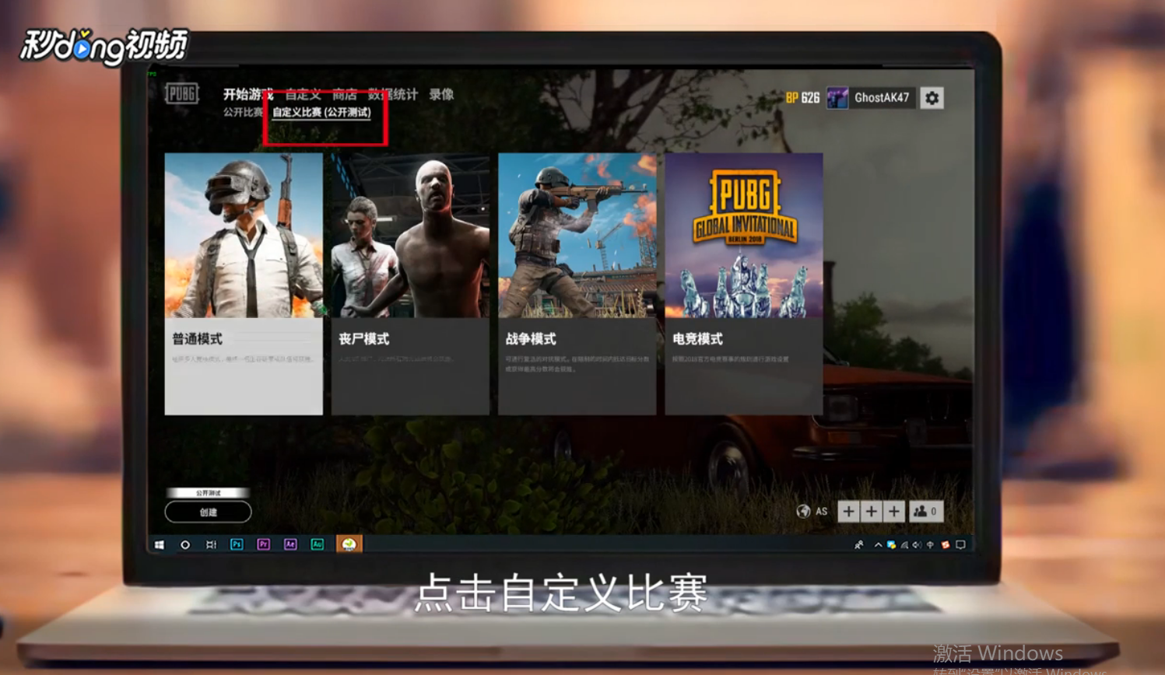Click the 丧尸模式 title text

(363, 339)
